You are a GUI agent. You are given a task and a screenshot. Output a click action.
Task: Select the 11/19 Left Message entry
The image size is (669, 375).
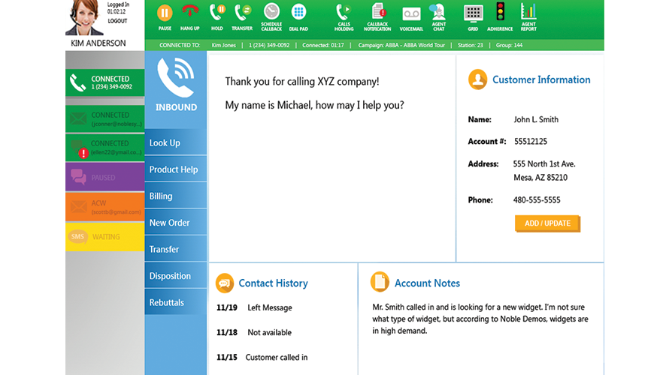click(x=254, y=307)
